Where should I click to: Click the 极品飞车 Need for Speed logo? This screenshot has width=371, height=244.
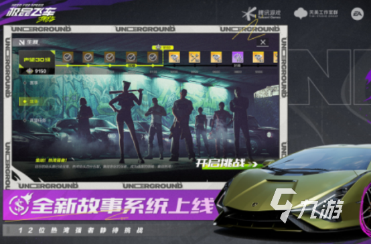[31, 13]
